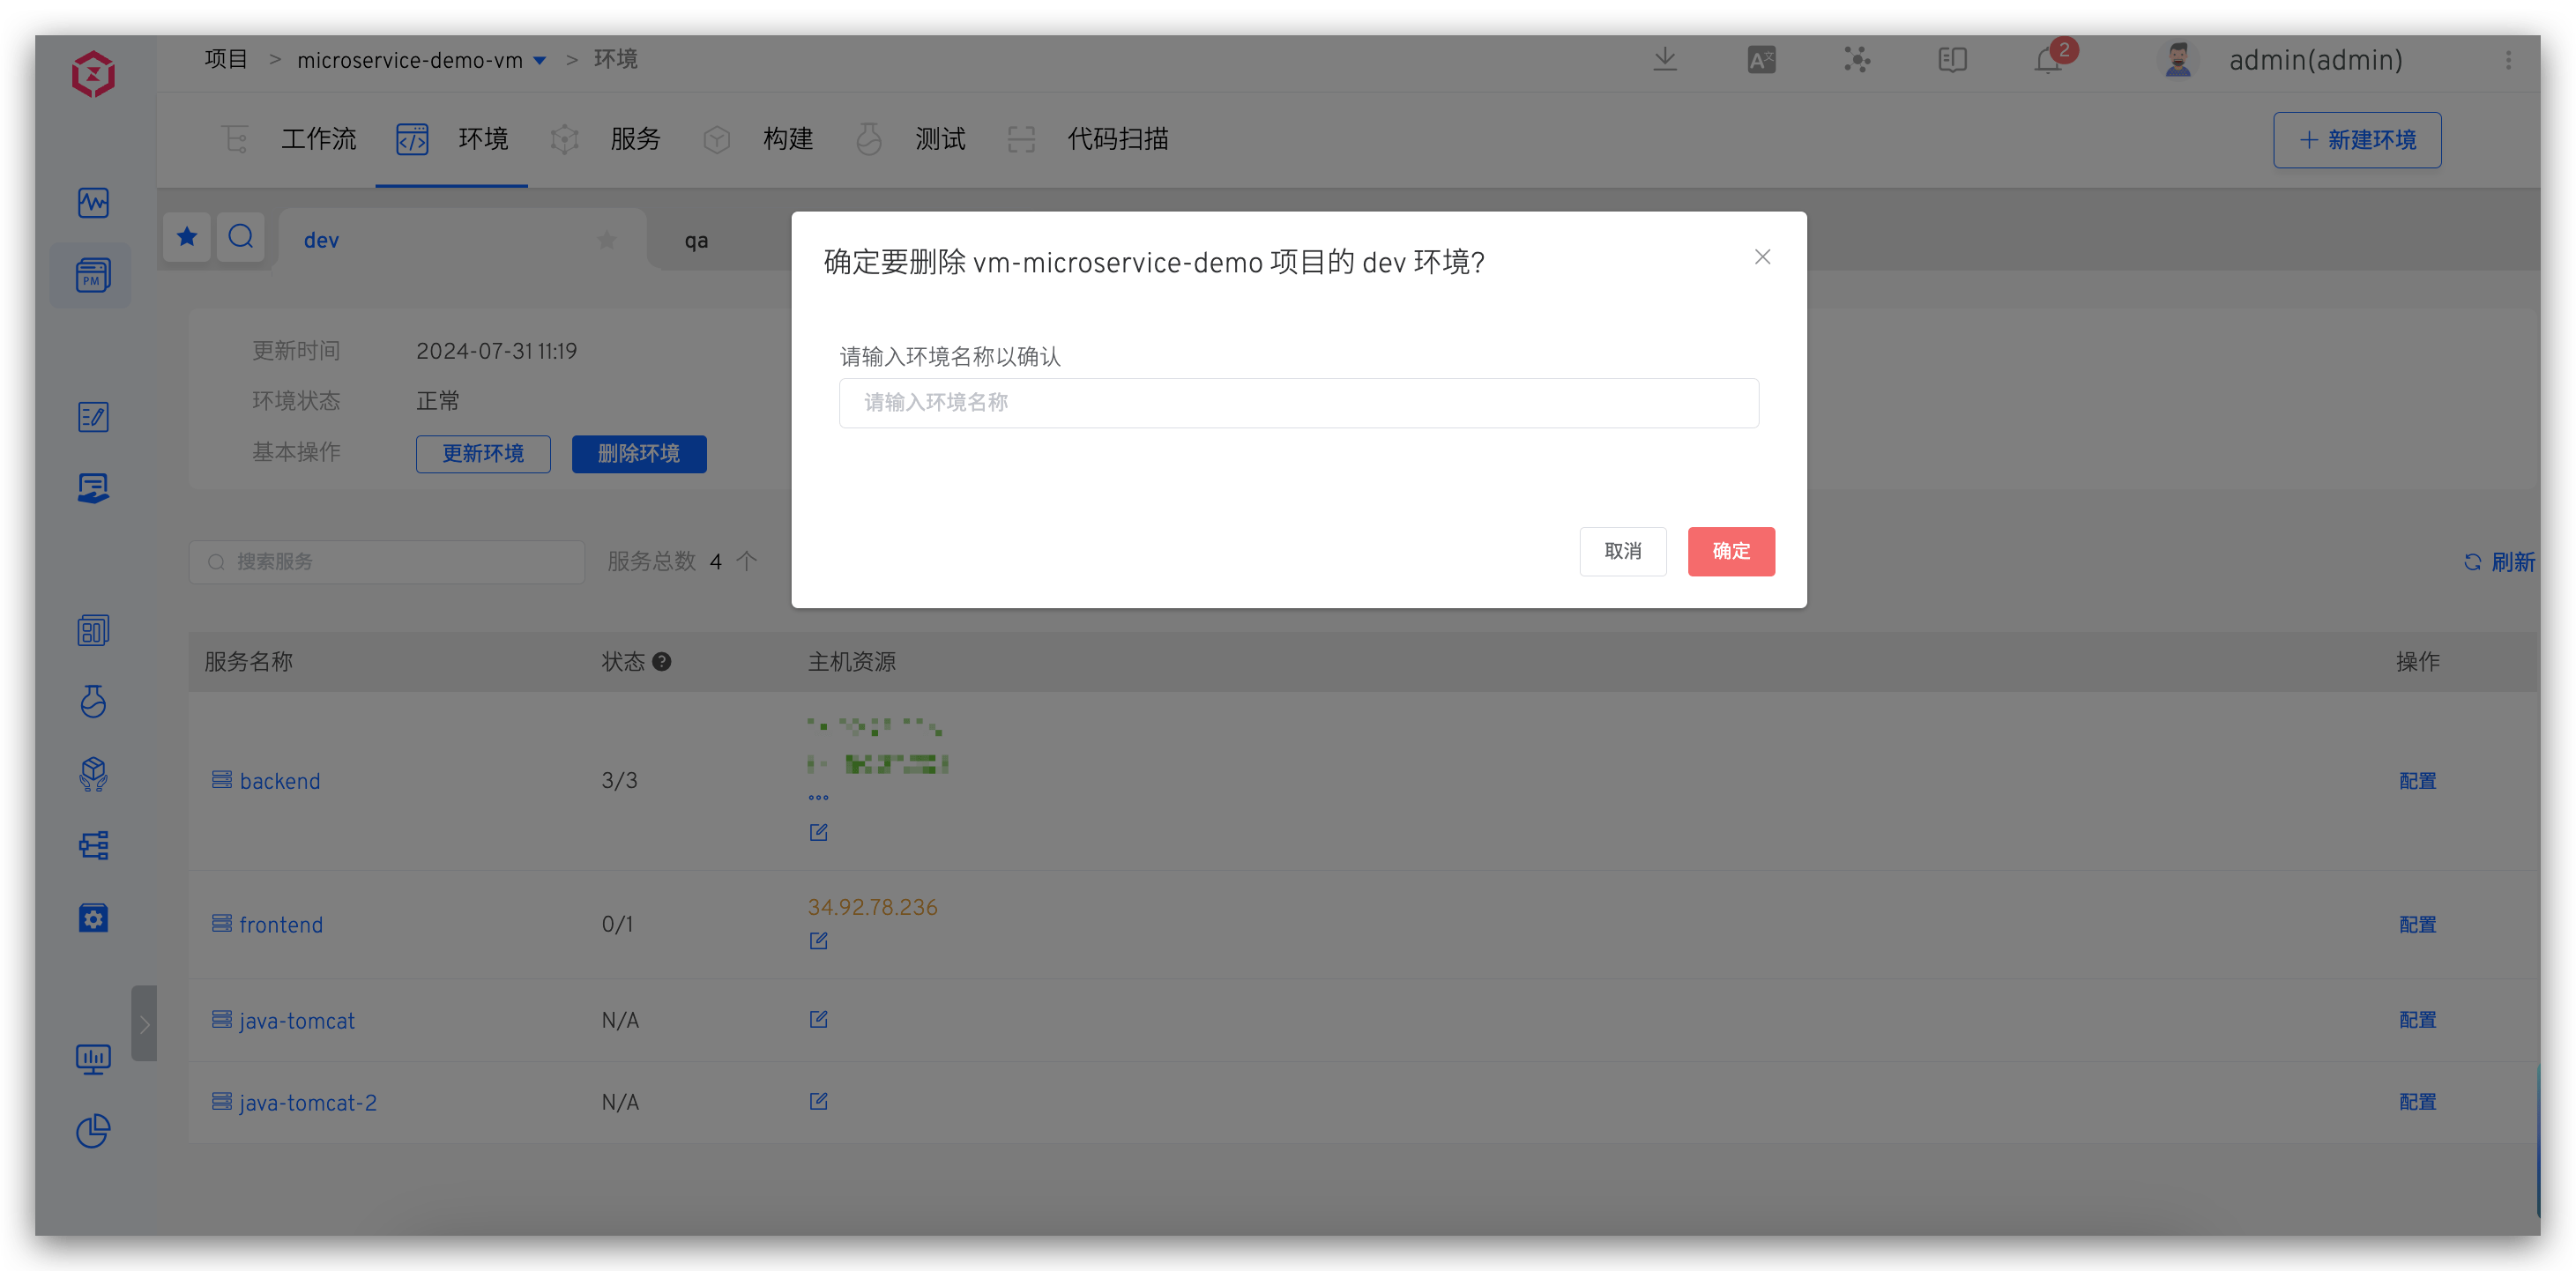Toggle the environment search magnifier
Screen dimensions: 2576x1271
click(240, 237)
